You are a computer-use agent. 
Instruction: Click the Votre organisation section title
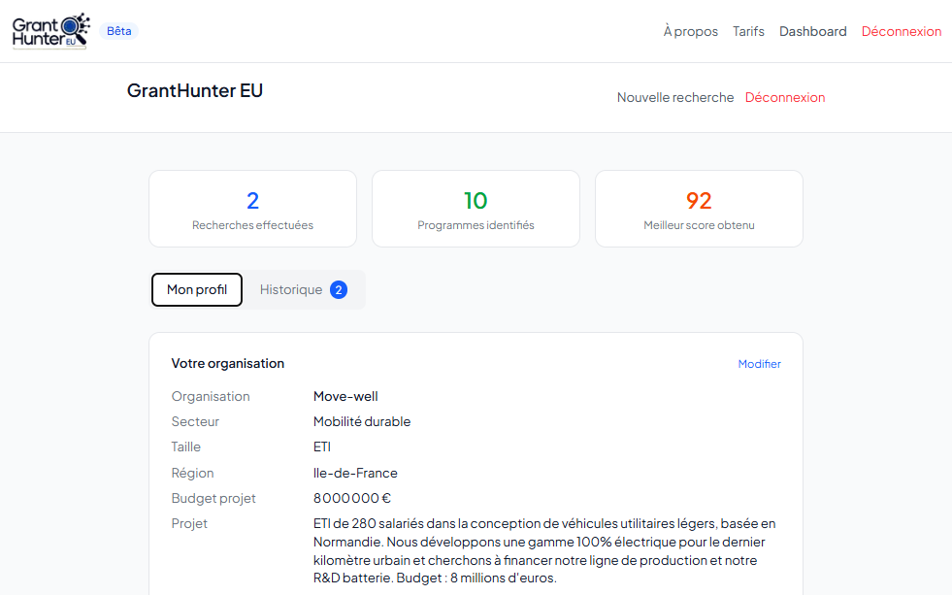point(228,363)
